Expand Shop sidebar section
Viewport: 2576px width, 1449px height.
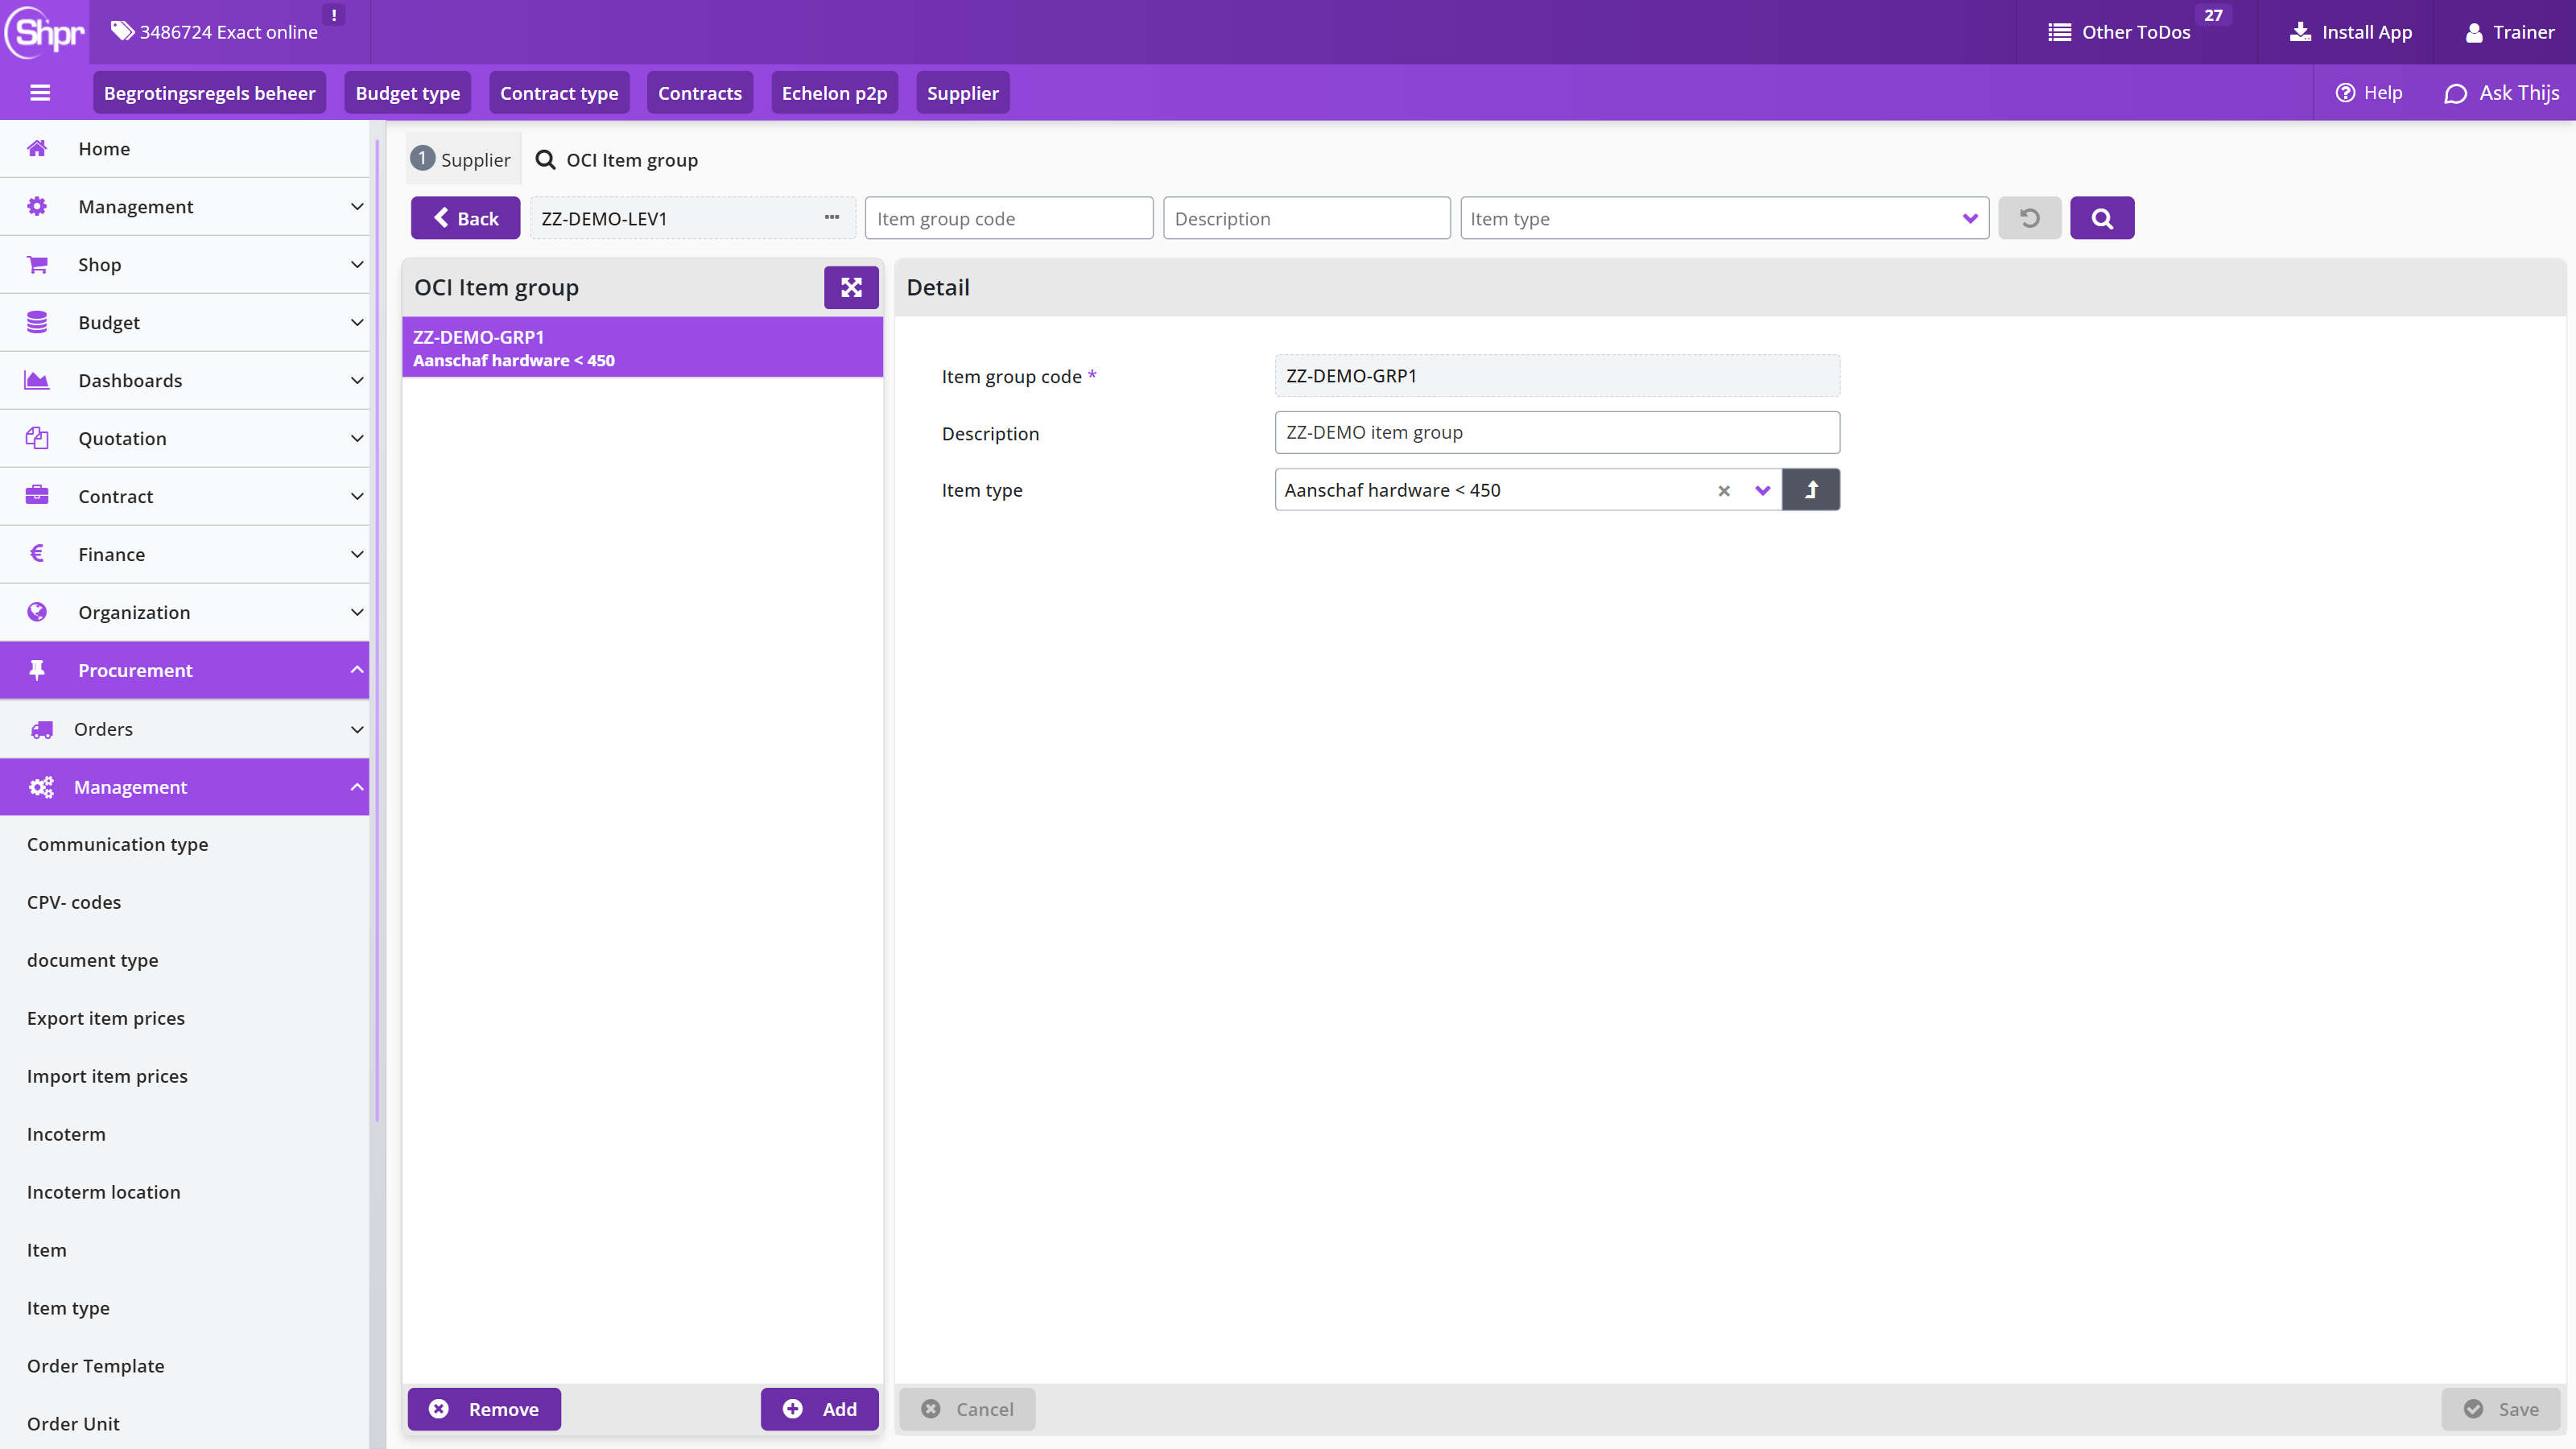click(185, 265)
